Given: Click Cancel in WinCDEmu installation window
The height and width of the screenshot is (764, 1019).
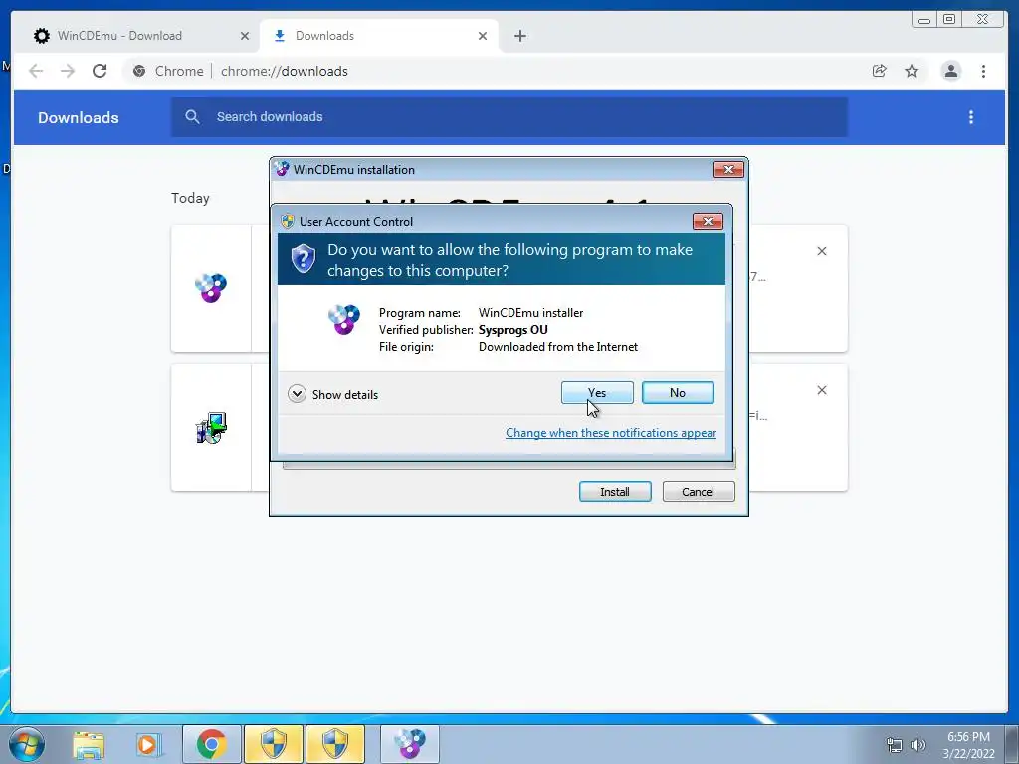Looking at the screenshot, I should [x=698, y=491].
